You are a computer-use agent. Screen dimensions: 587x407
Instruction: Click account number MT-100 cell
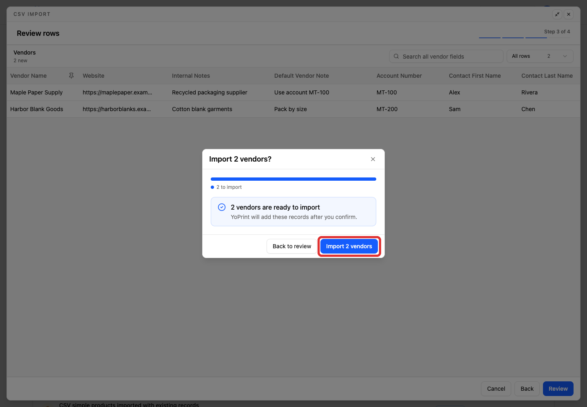(387, 92)
